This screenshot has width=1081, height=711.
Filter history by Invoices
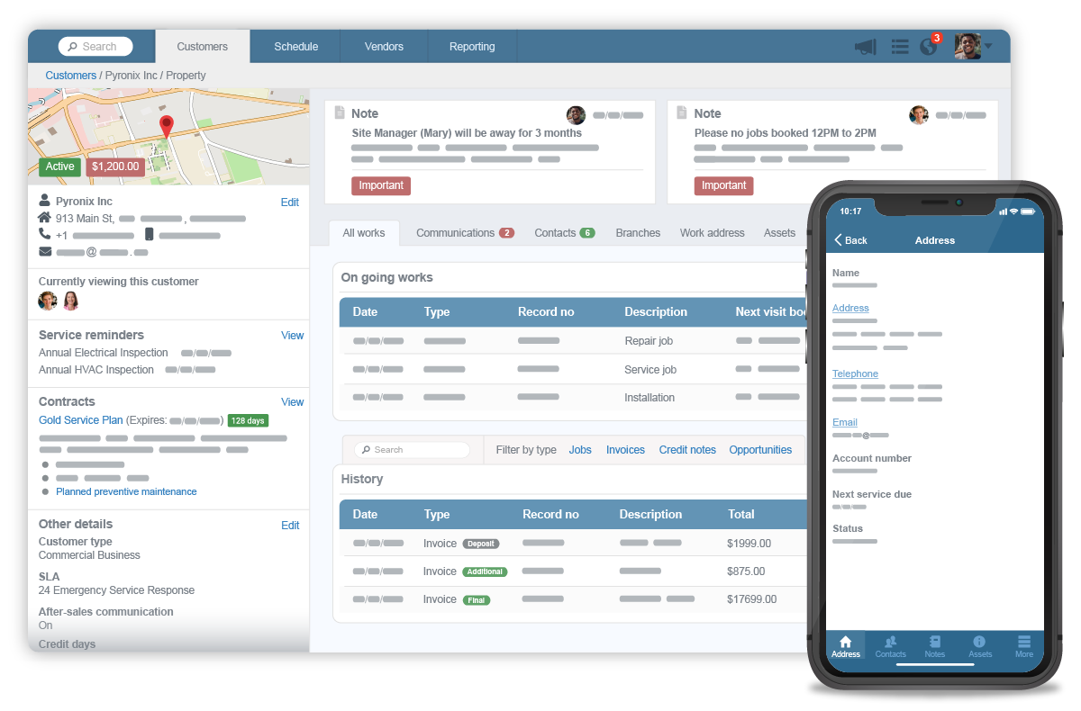click(x=625, y=450)
